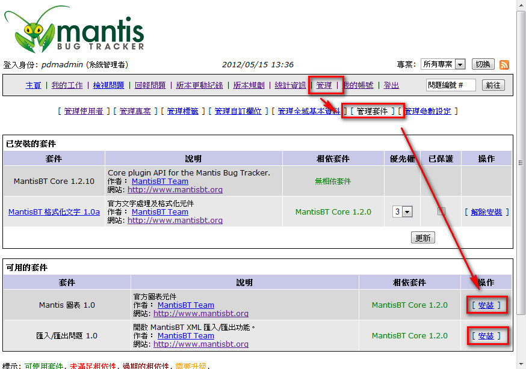The image size is (526, 369).
Task: Click the Mantis 圖表 1.0 plugin name
Action: [67, 305]
